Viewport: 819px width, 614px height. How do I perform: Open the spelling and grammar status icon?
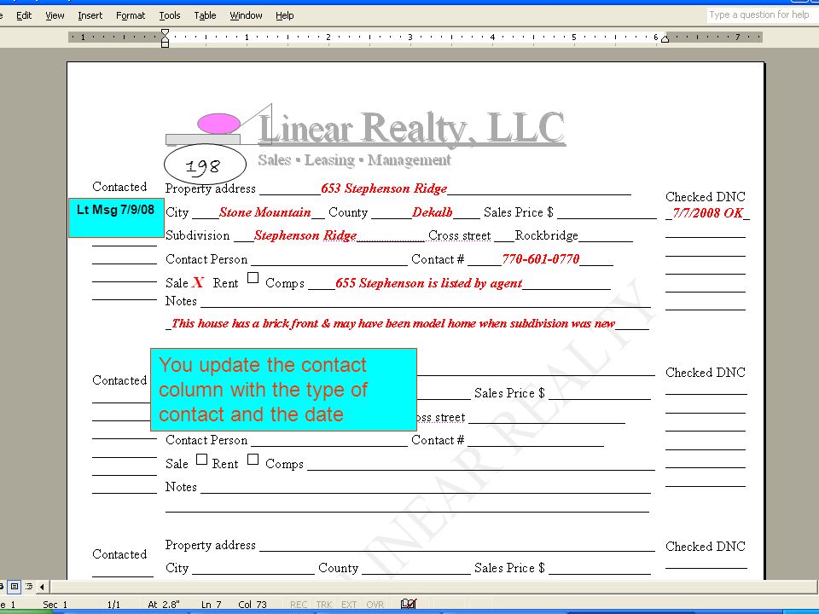point(409,604)
